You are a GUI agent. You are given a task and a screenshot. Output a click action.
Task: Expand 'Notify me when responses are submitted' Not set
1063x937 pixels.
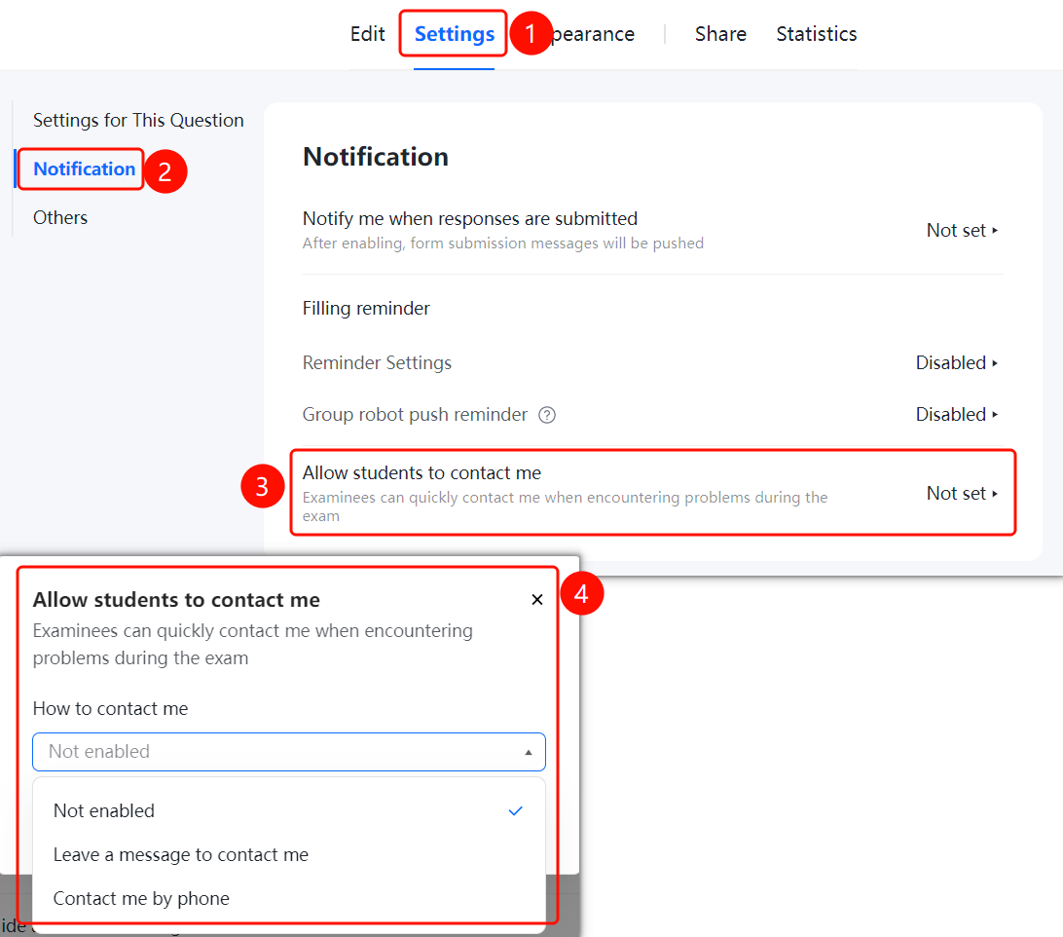[962, 231]
